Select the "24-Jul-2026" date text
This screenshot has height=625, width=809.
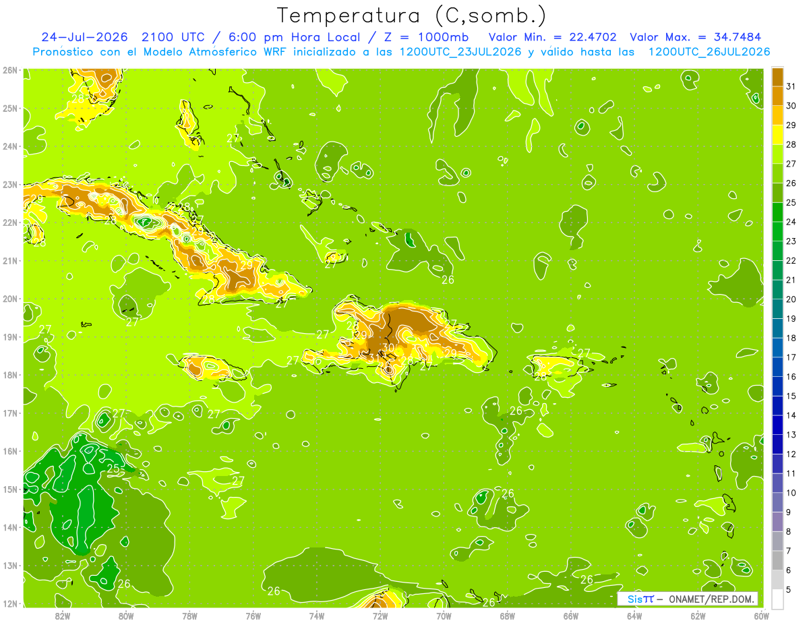pos(84,37)
